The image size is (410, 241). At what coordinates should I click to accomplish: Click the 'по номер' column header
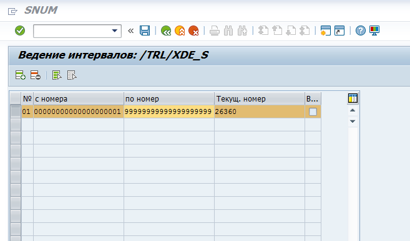click(169, 98)
